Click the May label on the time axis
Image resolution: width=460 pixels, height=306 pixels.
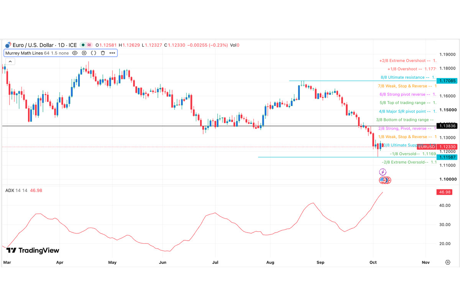click(112, 262)
